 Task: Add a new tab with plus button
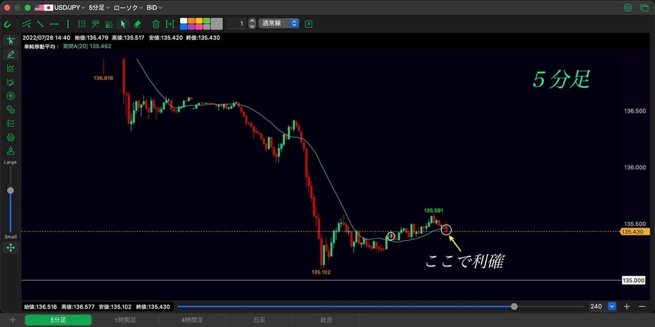(13, 320)
